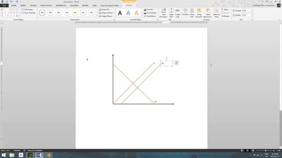Open Shape Fill options
This screenshot has width=282, height=158.
click(105, 9)
